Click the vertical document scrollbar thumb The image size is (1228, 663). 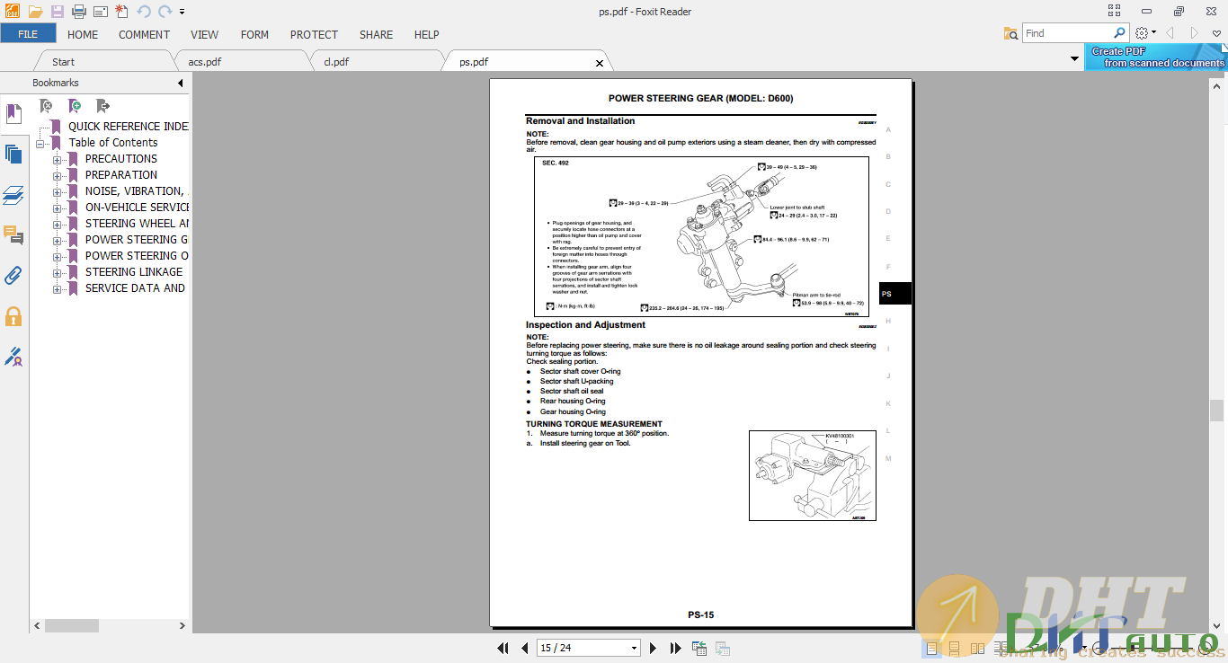(1216, 411)
